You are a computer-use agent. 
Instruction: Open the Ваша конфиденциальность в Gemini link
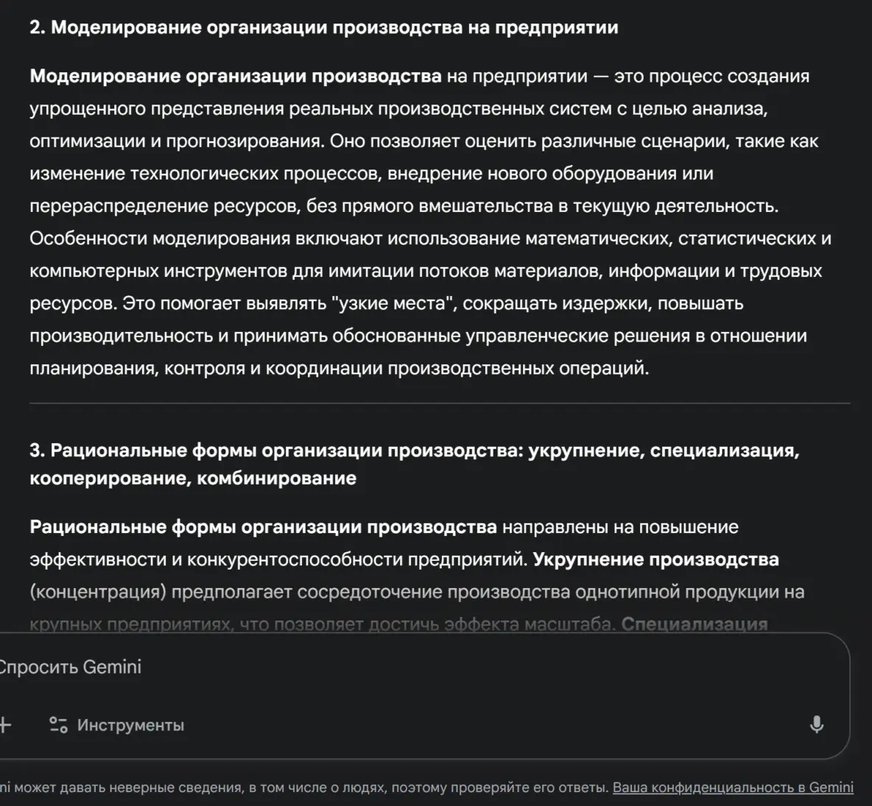coord(733,788)
